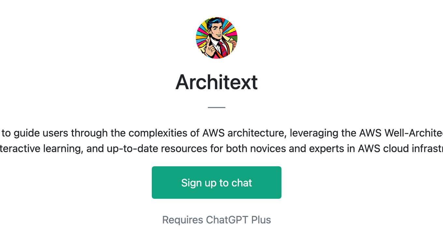Click the second line of the description
The width and height of the screenshot is (443, 249).
221,149
